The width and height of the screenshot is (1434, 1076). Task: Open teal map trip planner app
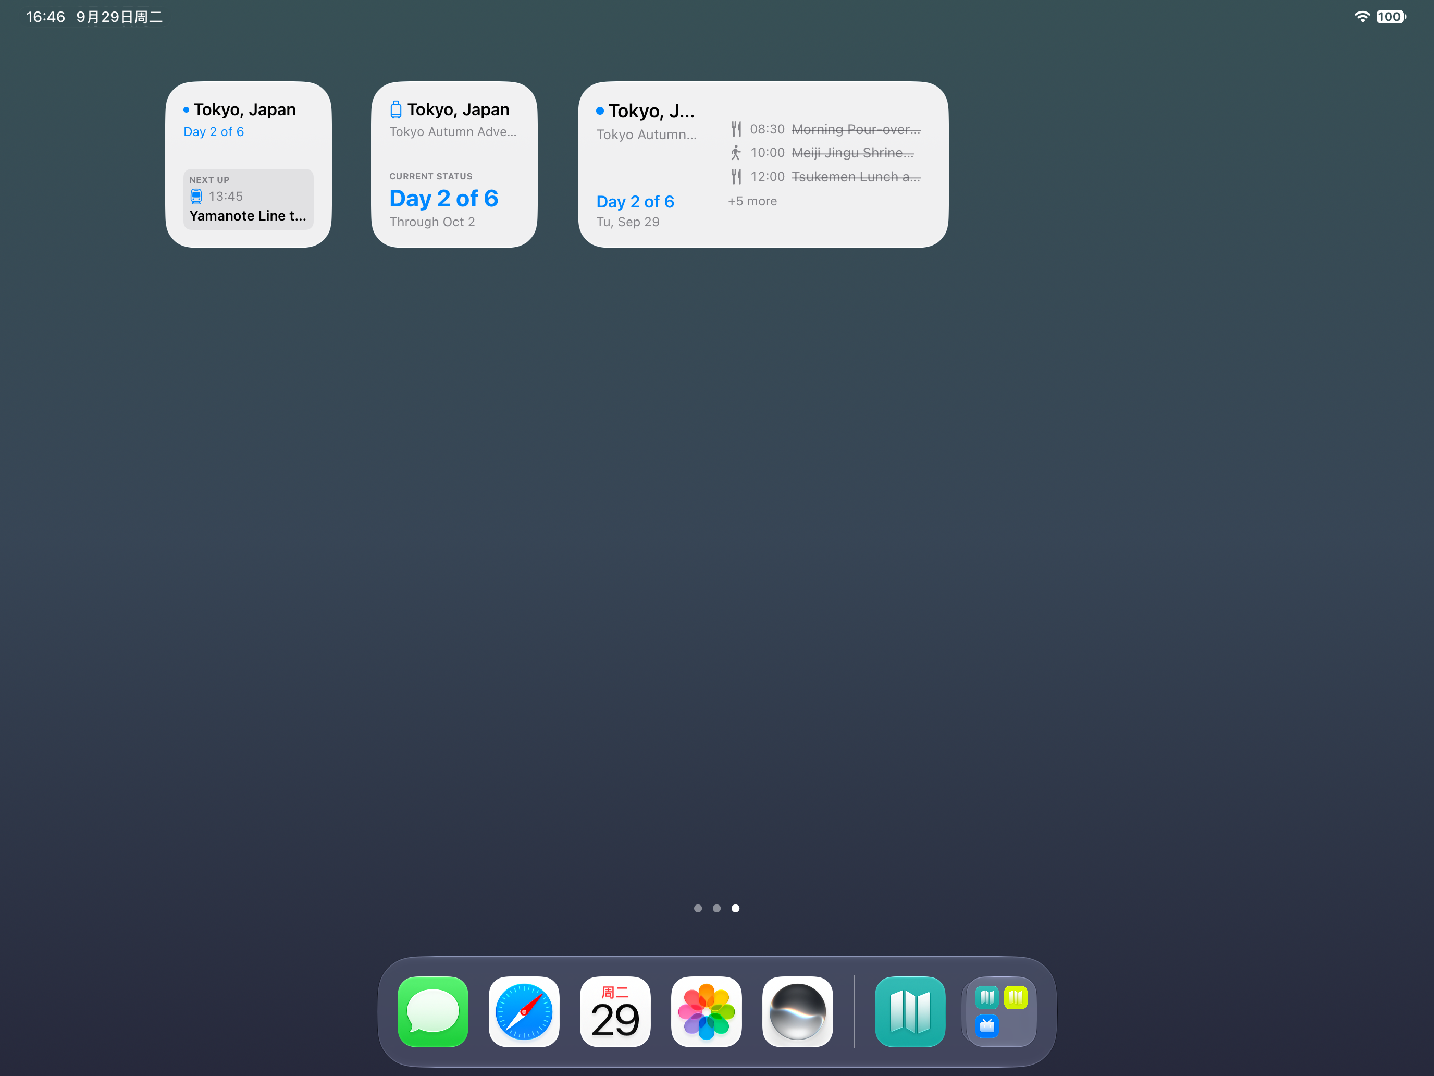[910, 1011]
